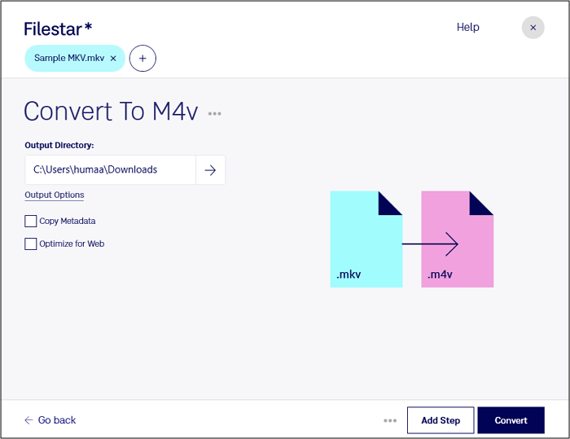Start conversion with the Convert button
This screenshot has height=439, width=570.
511,420
